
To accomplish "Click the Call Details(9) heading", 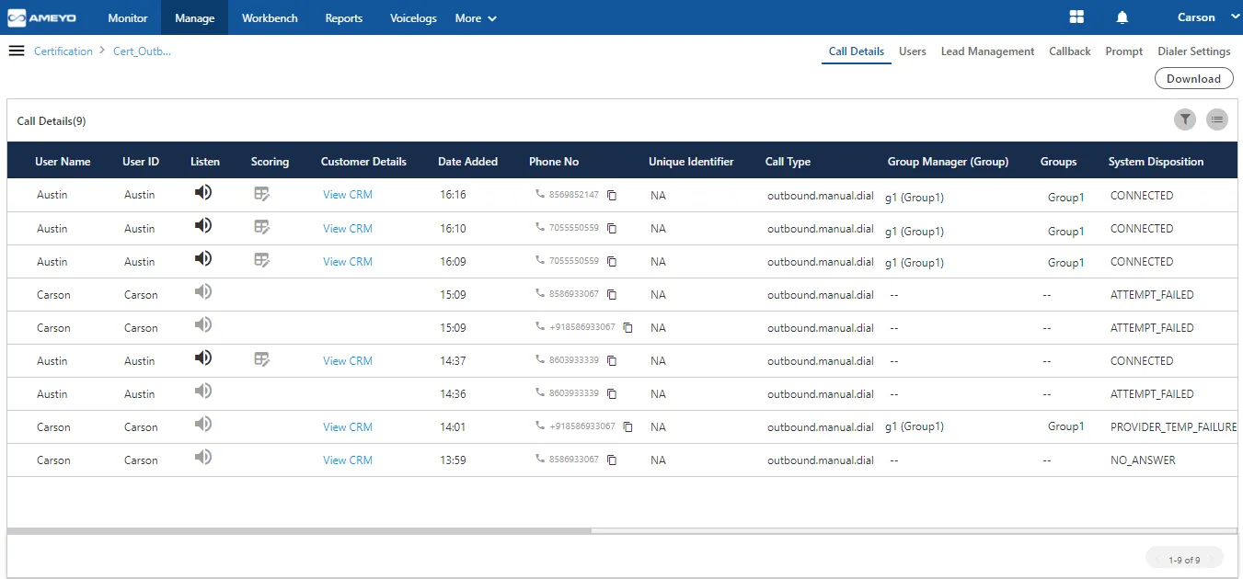I will tap(52, 121).
